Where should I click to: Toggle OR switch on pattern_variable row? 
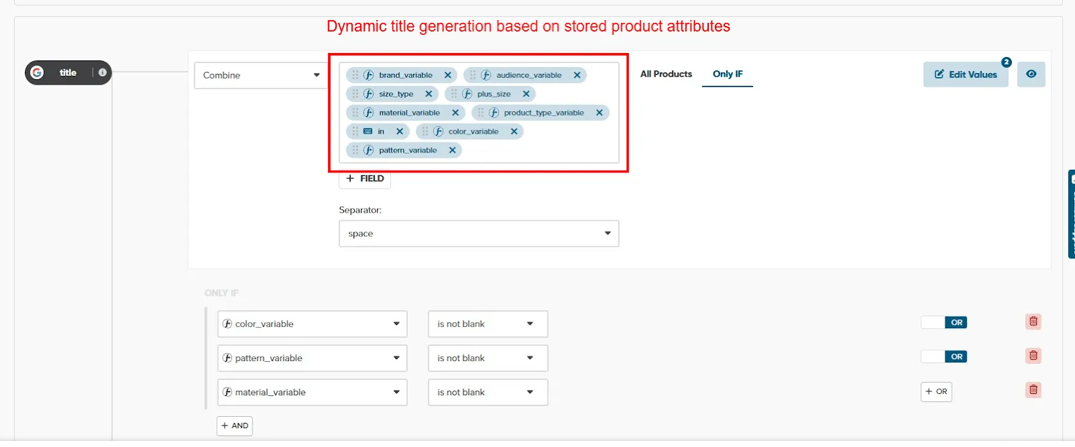[944, 357]
